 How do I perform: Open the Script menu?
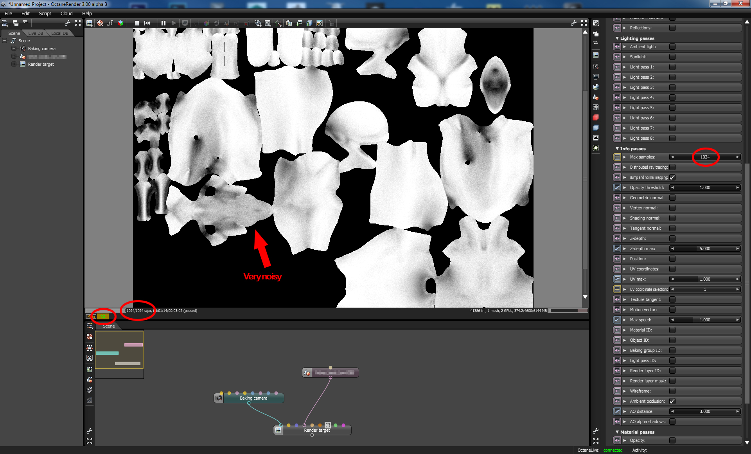(x=45, y=13)
